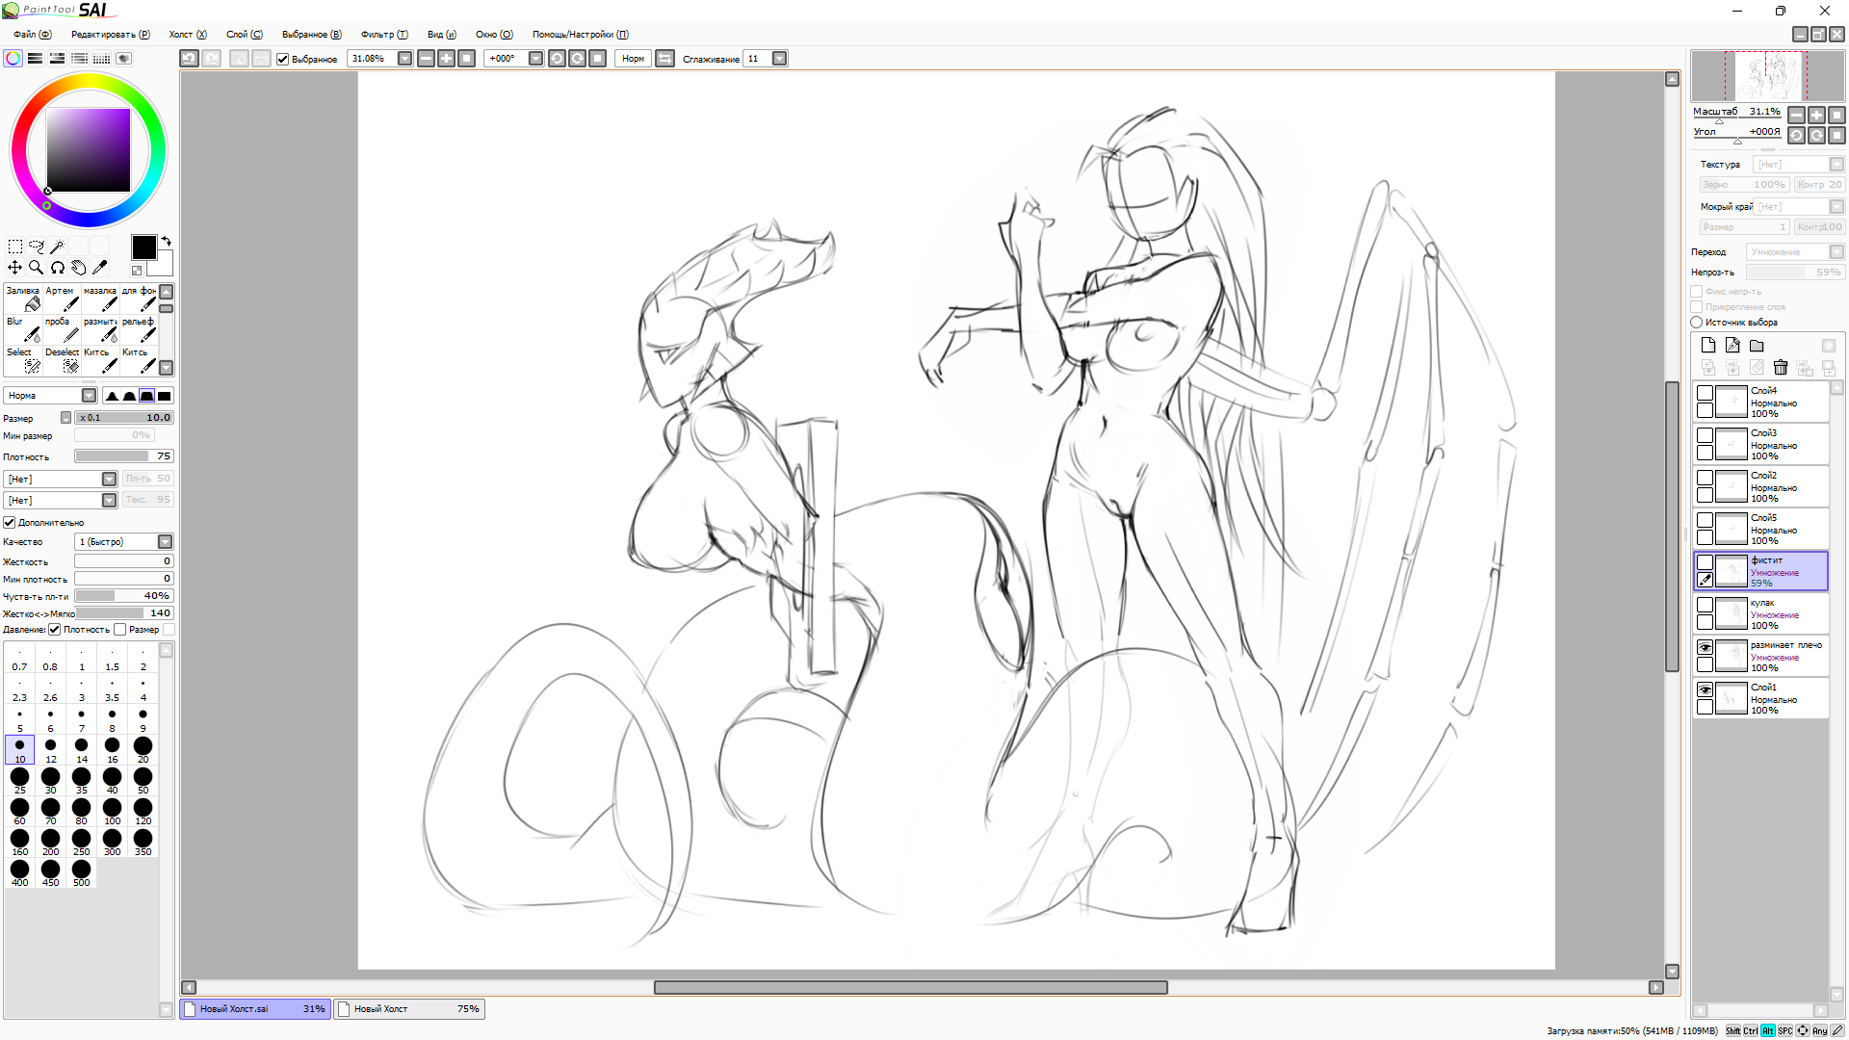Delete the current layer with trash icon
Image resolution: width=1849 pixels, height=1040 pixels.
(1781, 368)
